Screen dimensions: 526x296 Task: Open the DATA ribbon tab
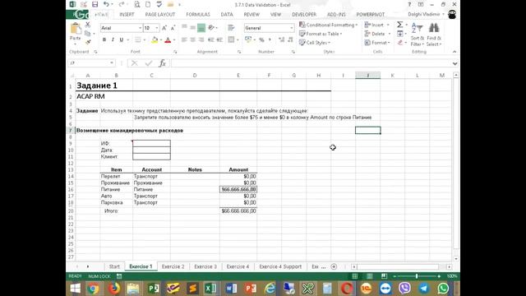point(227,15)
